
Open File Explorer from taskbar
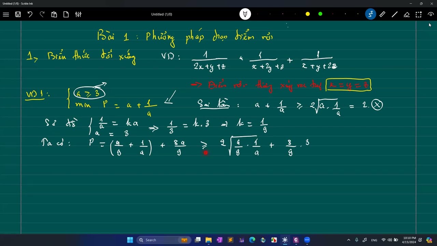point(209,240)
